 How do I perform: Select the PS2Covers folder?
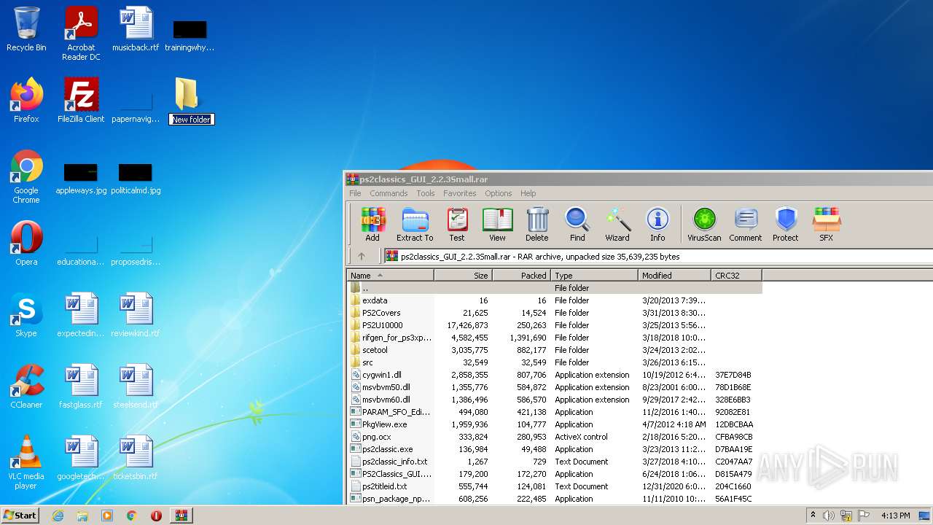tap(555, 313)
